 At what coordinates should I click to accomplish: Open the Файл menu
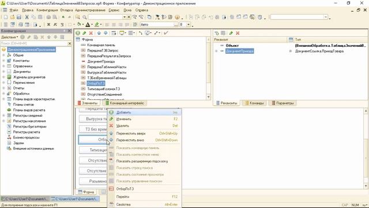pyautogui.click(x=14, y=10)
